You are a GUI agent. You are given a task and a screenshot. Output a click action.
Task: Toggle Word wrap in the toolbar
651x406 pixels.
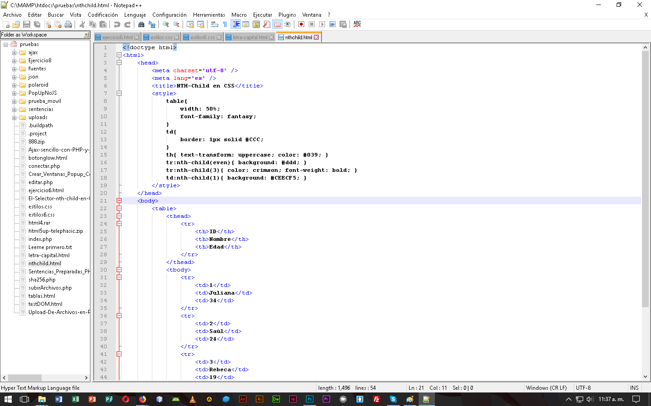tap(215, 24)
